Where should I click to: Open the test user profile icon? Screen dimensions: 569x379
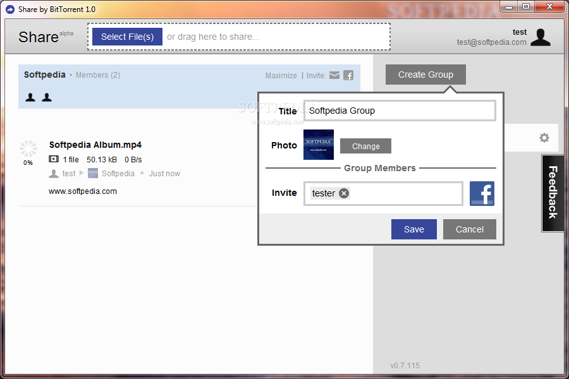tap(541, 37)
